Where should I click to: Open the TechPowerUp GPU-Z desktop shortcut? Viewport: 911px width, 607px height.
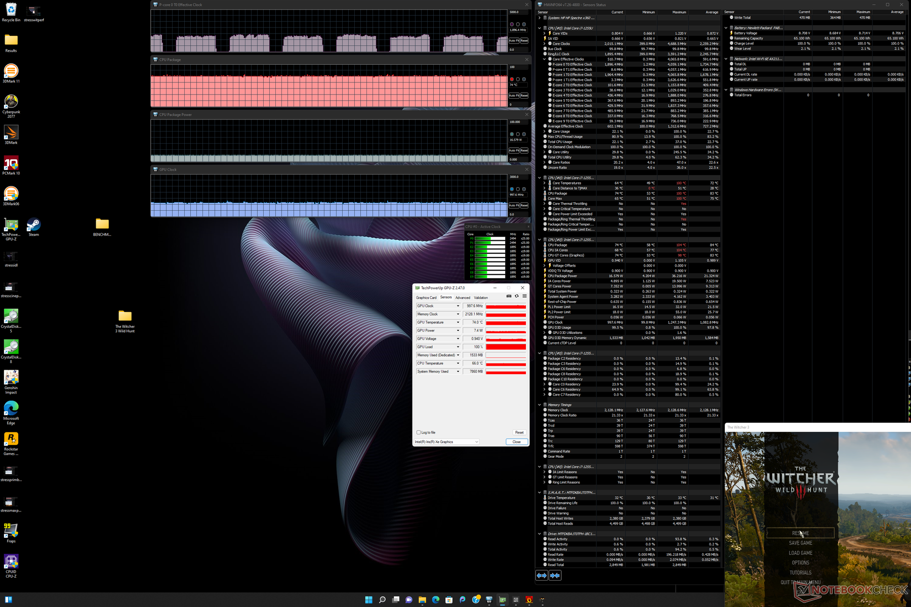pos(11,229)
